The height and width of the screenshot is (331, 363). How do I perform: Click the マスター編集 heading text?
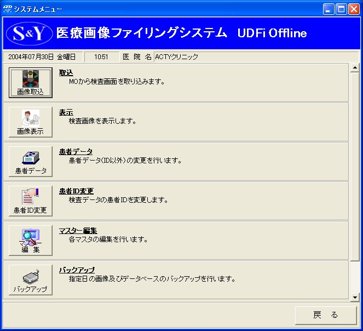tap(78, 231)
